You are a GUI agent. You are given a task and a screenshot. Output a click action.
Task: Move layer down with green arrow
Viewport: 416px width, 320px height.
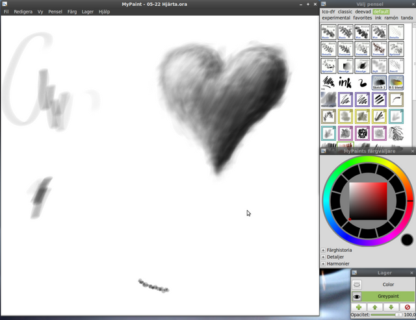tap(391, 307)
